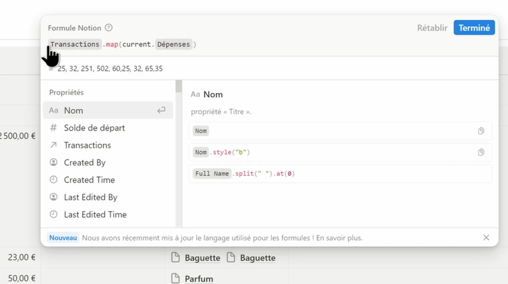Click the page icon before Parfum

175,278
